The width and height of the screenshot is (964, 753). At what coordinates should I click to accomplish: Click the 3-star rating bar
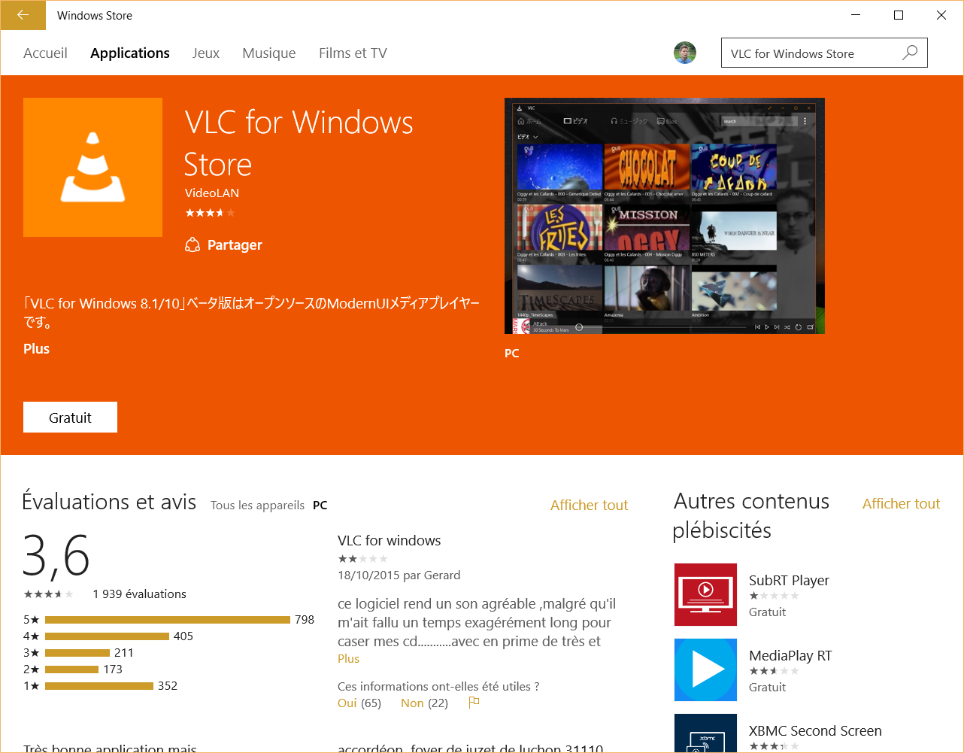[x=77, y=653]
